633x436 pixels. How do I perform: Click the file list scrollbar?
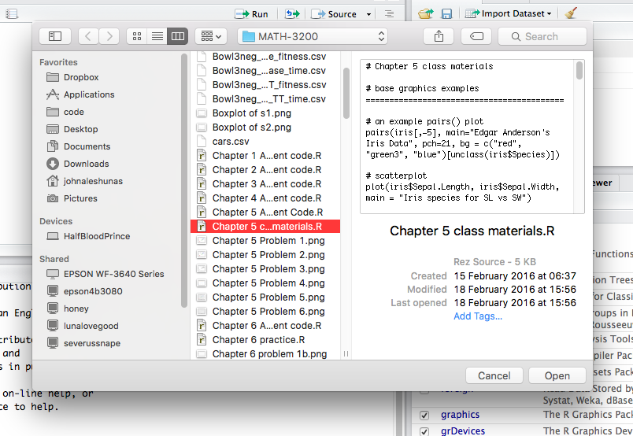click(x=346, y=93)
